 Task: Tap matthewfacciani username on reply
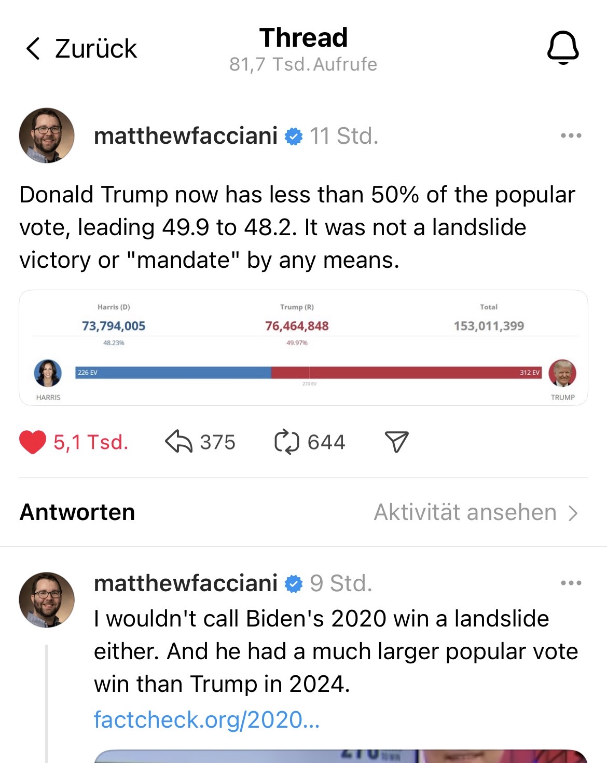pos(185,583)
